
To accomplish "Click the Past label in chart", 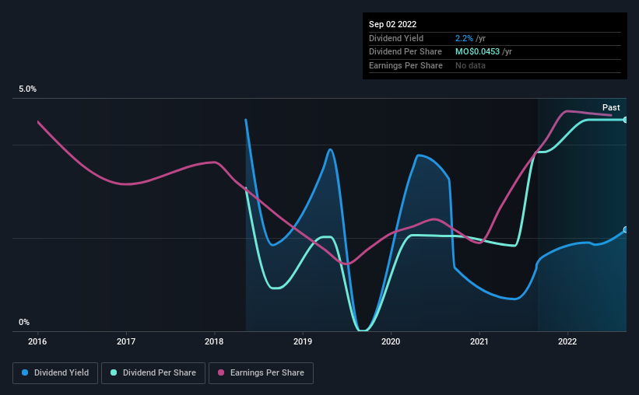I will (611, 107).
